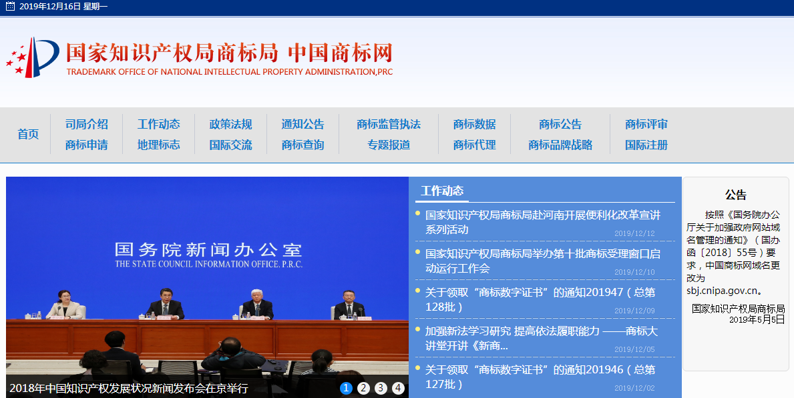Click the English subtitle TRADEMARK OFFICE text

pyautogui.click(x=230, y=72)
